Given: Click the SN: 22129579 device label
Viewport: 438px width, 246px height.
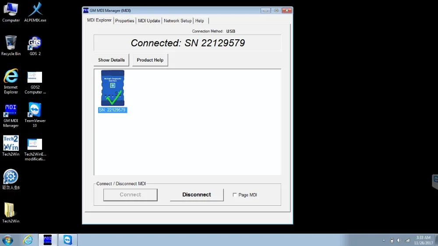Looking at the screenshot, I should tap(112, 110).
